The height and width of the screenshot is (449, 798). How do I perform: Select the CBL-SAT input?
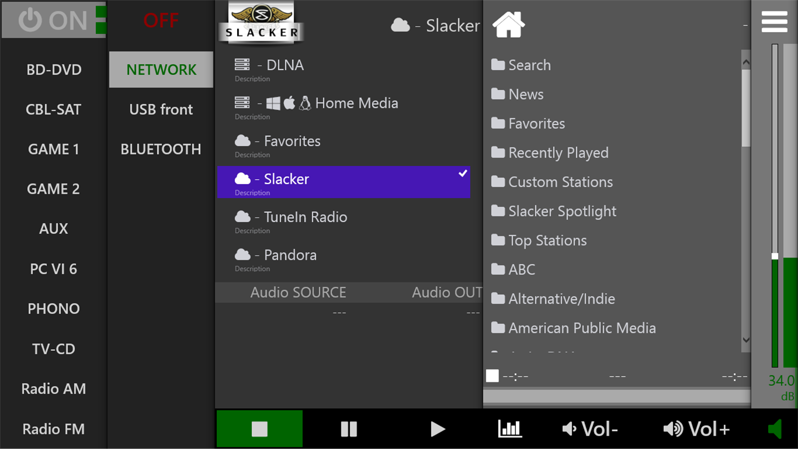(x=54, y=109)
